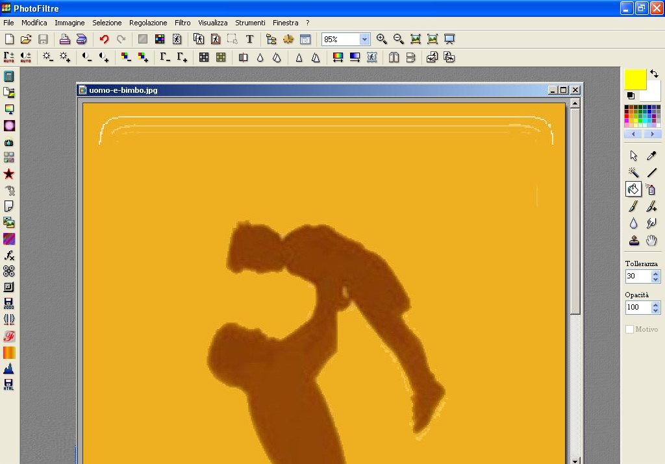Pick the yellow foreground color swatch
Screen dimensions: 665x464
[x=634, y=79]
